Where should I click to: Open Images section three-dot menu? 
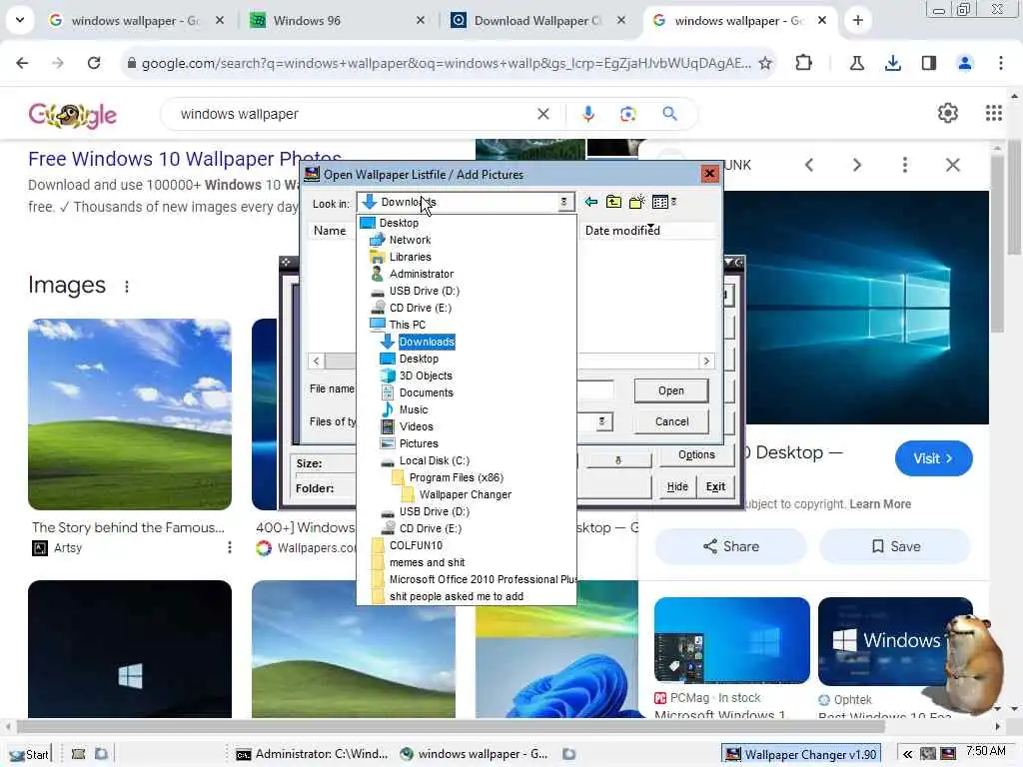pos(127,287)
